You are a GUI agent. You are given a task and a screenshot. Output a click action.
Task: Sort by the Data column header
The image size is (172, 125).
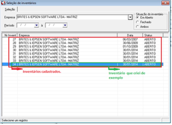click(130, 35)
